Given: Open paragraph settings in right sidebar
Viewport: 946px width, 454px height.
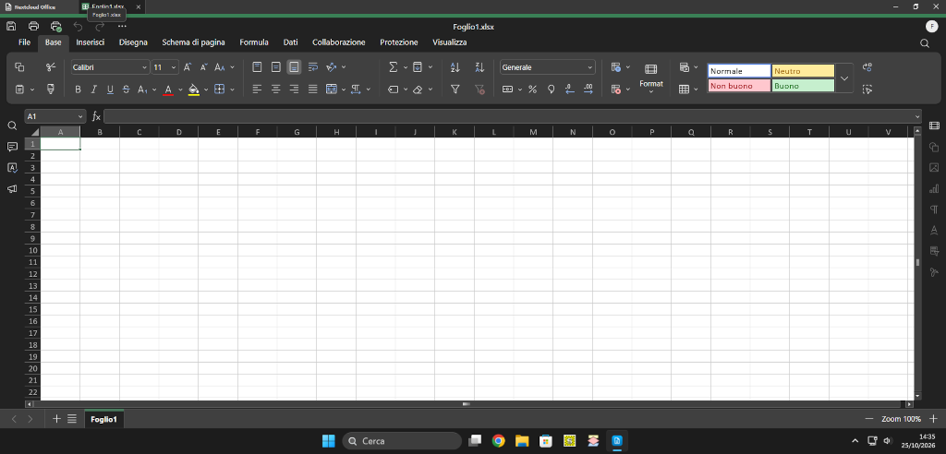Looking at the screenshot, I should point(934,209).
